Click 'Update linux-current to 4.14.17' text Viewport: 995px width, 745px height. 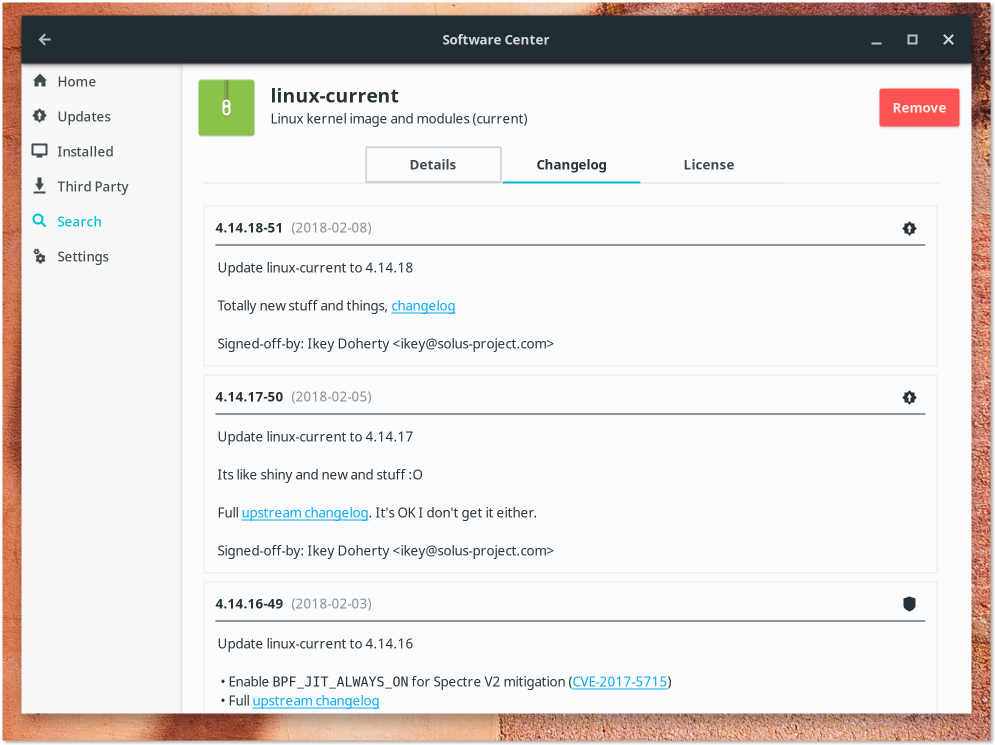point(315,436)
